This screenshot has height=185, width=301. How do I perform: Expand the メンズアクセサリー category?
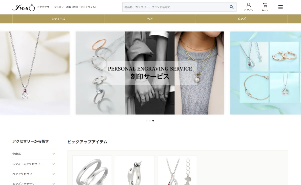[34, 183]
